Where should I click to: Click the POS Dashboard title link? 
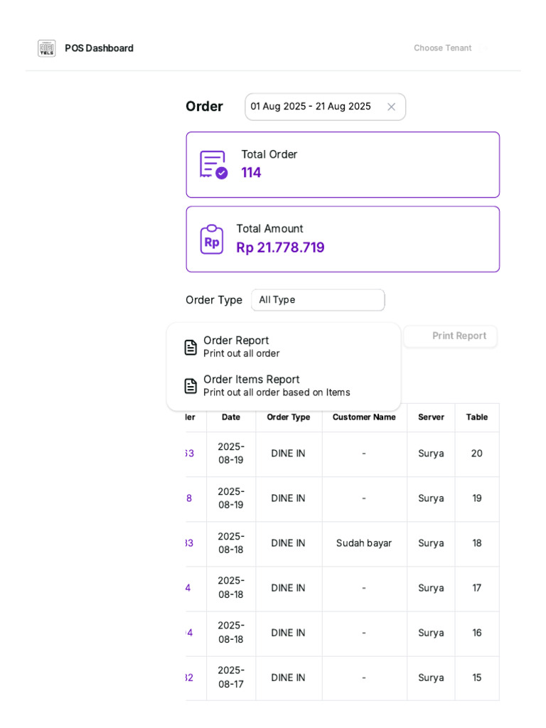[99, 48]
